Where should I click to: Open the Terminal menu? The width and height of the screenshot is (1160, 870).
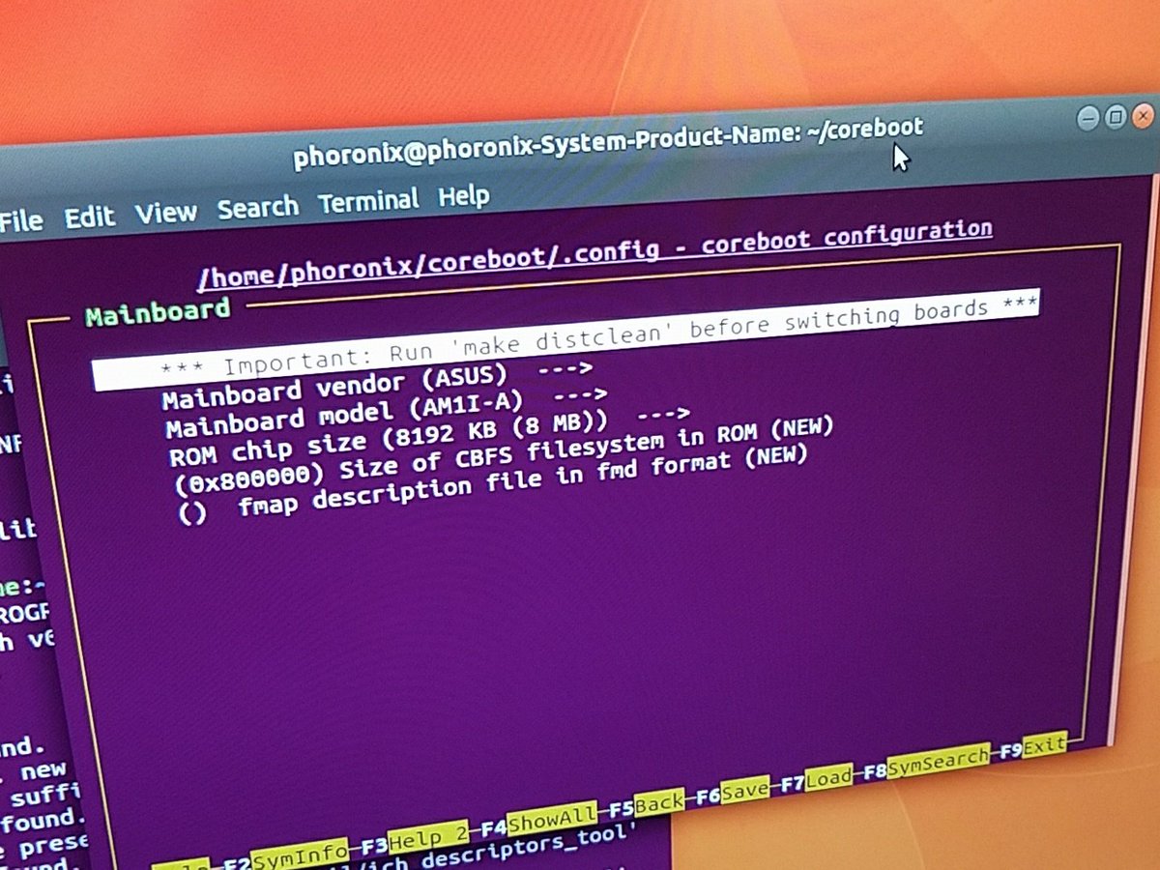click(368, 202)
